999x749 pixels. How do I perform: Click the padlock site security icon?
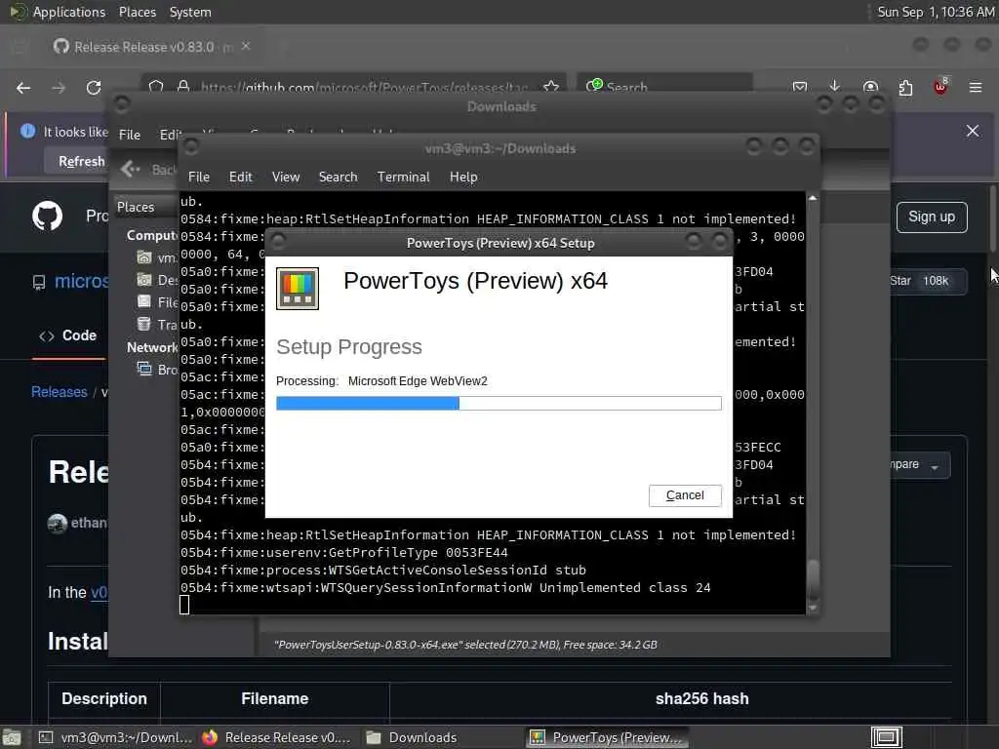183,87
